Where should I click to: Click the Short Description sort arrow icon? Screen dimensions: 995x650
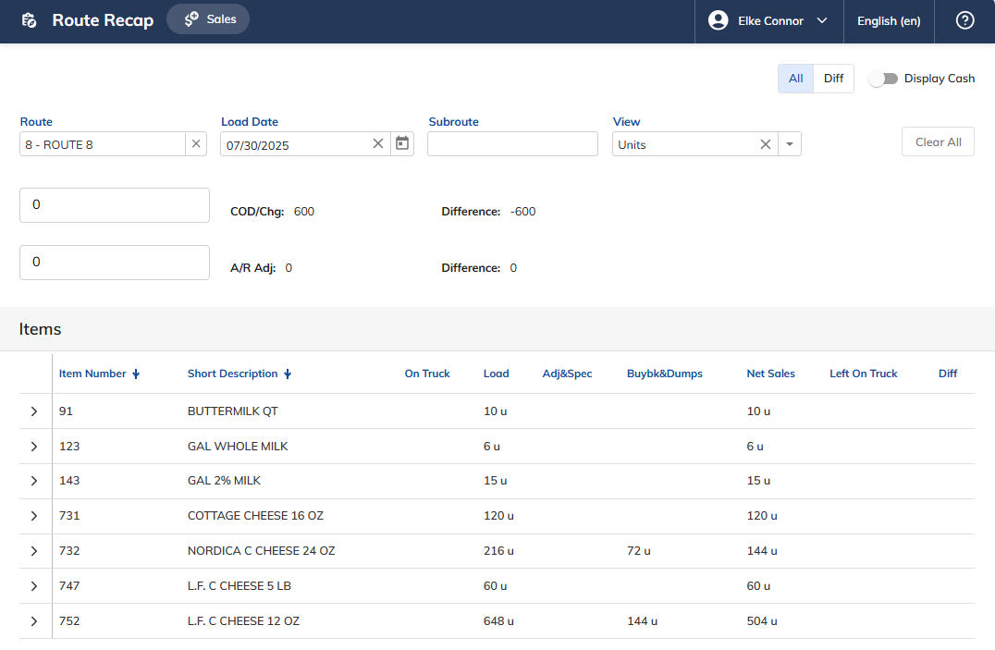point(288,374)
